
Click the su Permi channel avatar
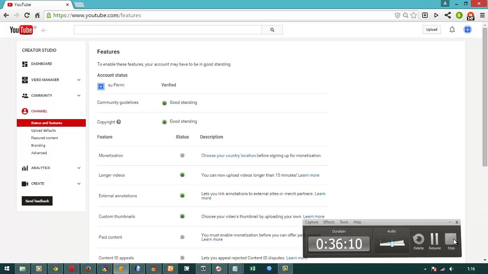(101, 86)
